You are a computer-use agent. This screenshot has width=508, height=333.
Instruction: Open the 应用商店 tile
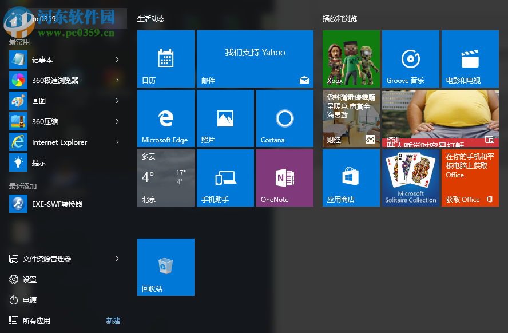tap(351, 177)
